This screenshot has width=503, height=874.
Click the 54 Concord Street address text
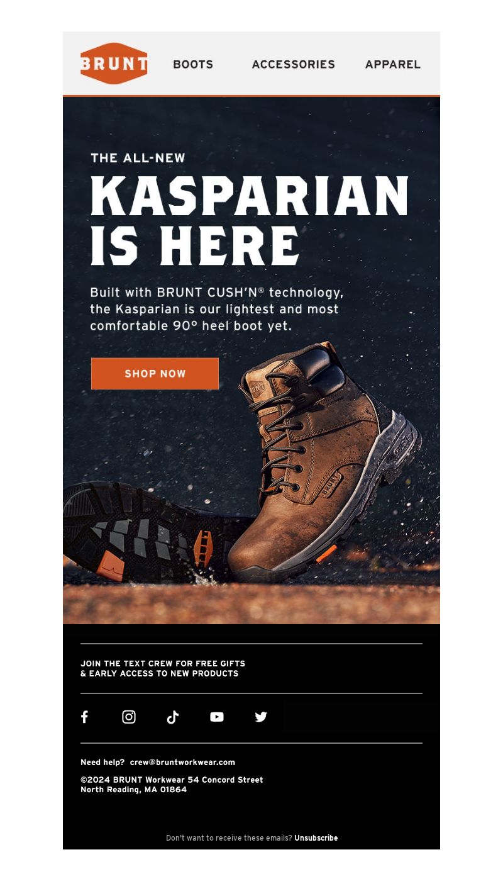click(226, 780)
